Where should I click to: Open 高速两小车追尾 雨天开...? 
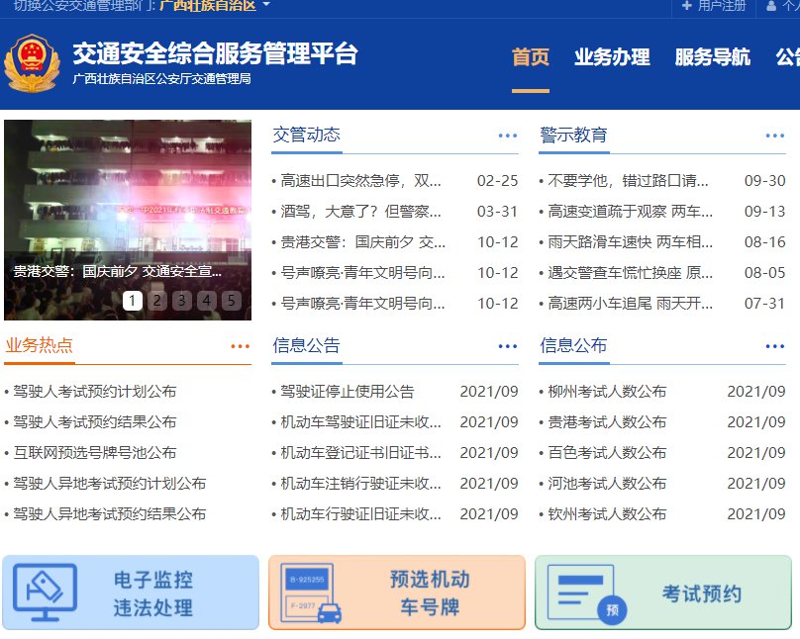[630, 304]
